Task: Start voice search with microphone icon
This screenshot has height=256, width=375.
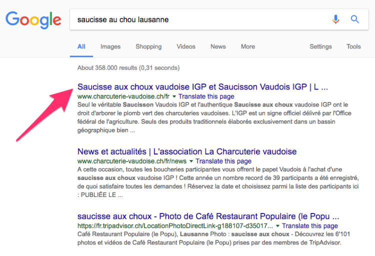Action: pyautogui.click(x=335, y=19)
